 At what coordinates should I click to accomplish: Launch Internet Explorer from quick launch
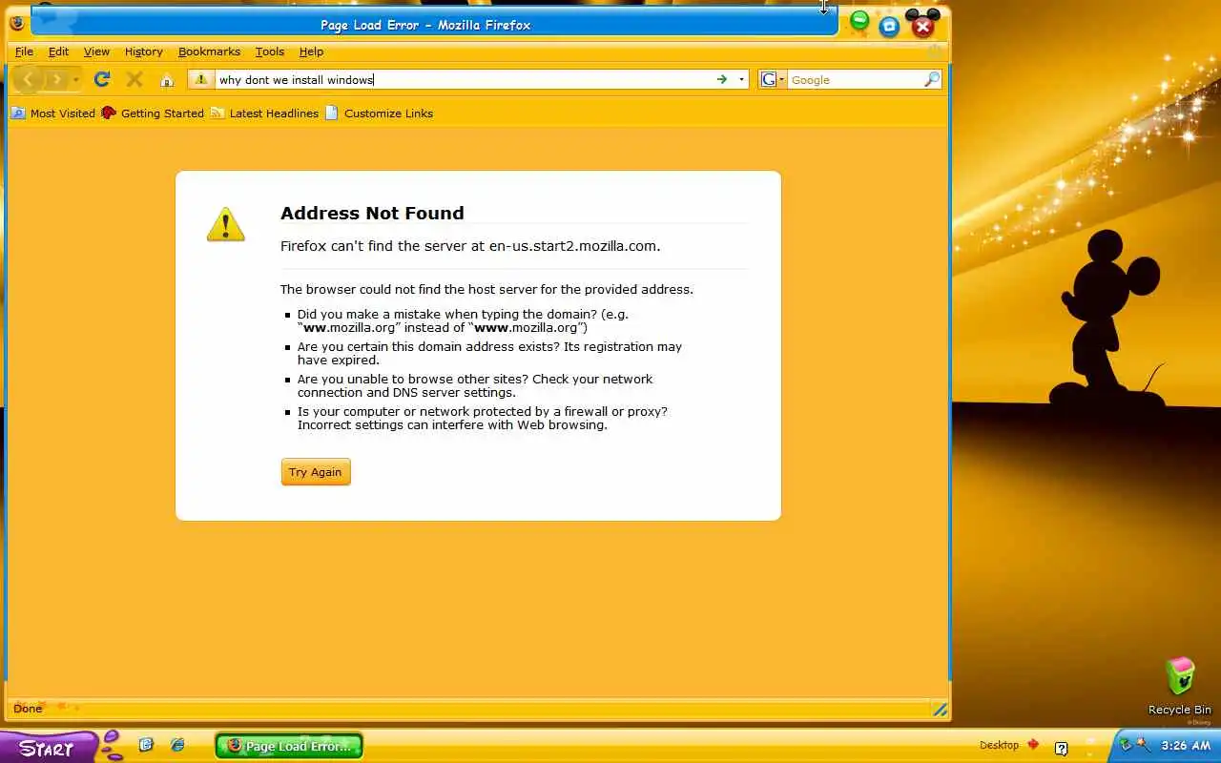click(x=177, y=745)
